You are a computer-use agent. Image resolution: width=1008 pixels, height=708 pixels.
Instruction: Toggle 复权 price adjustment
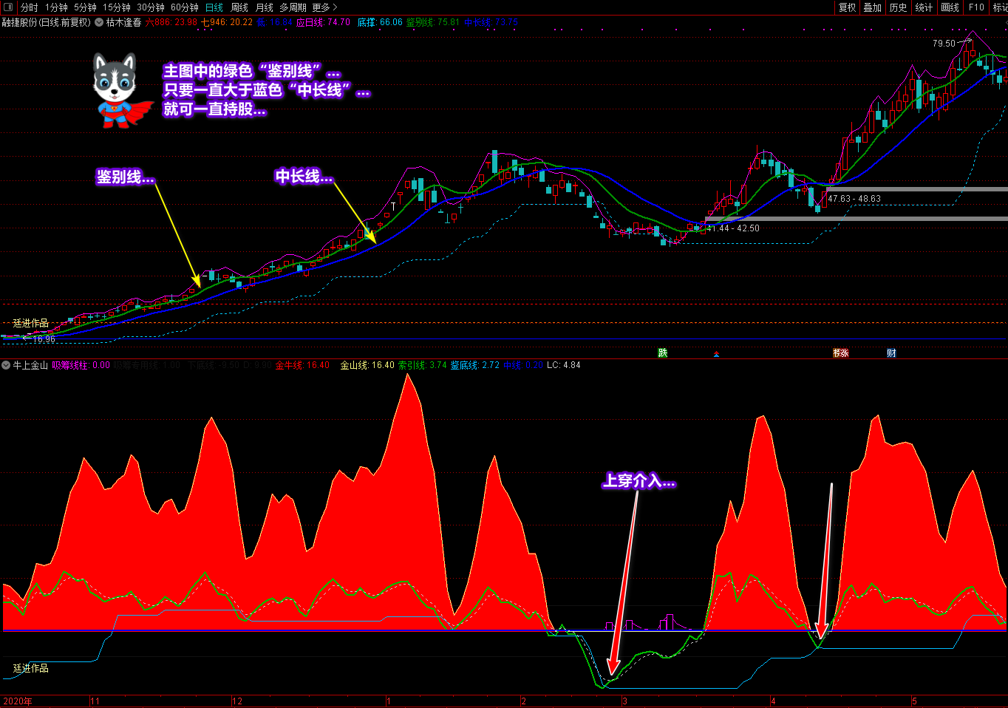click(x=847, y=7)
